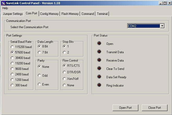Switch to Jumper Settings tab
The height and width of the screenshot is (115, 172).
tap(13, 14)
